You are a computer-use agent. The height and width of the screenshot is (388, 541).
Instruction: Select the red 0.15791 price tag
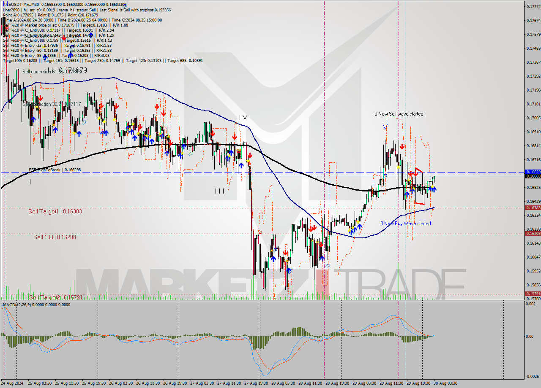click(532, 294)
